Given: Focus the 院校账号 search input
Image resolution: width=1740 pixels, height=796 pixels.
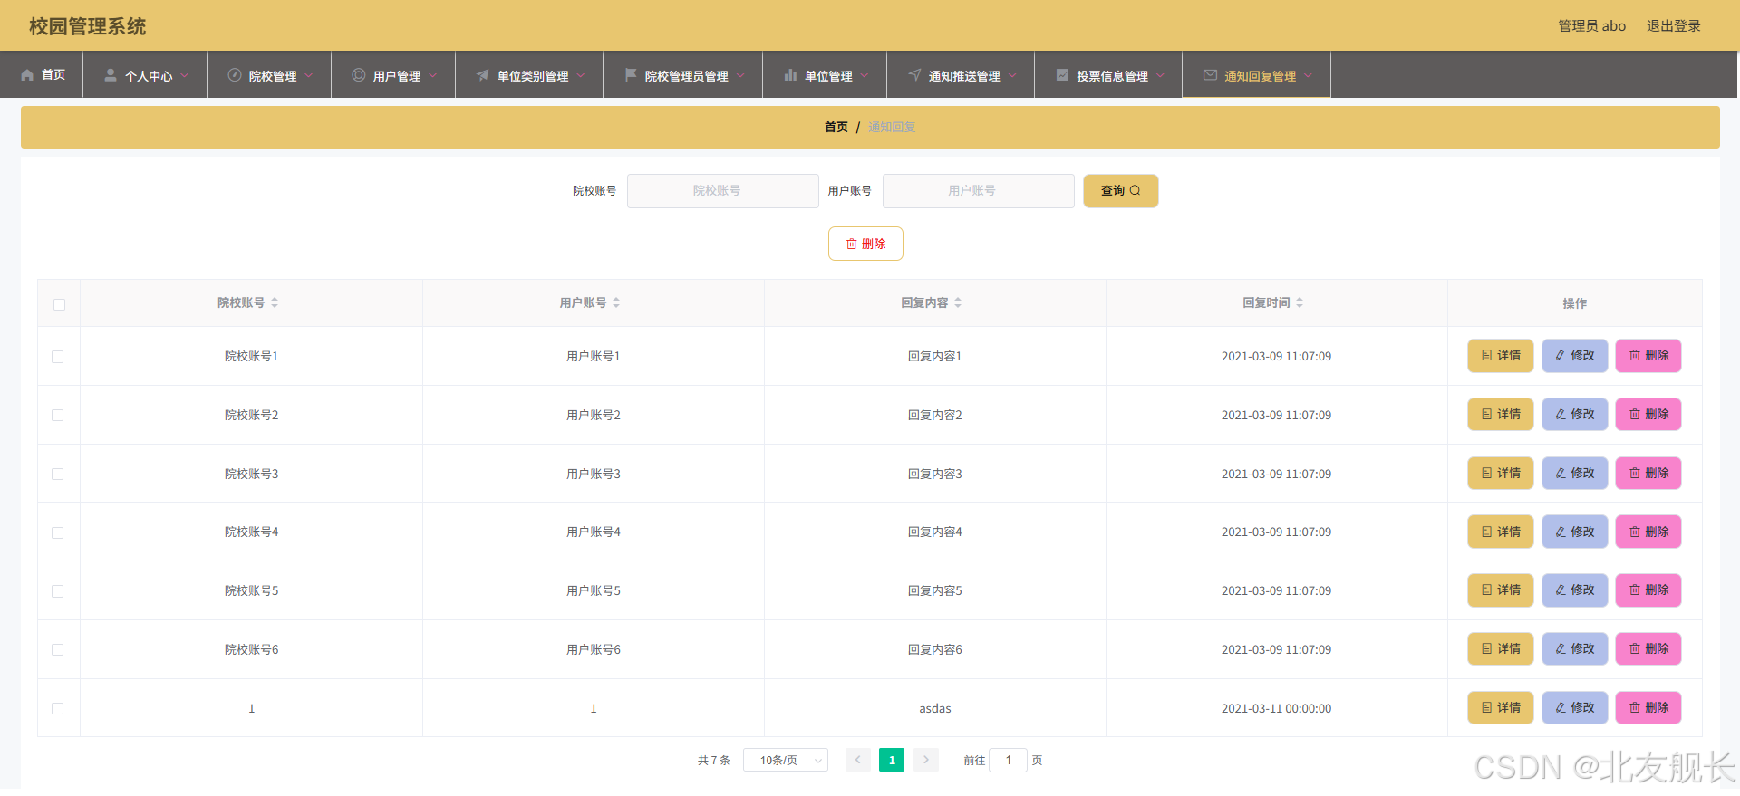Looking at the screenshot, I should (x=723, y=191).
